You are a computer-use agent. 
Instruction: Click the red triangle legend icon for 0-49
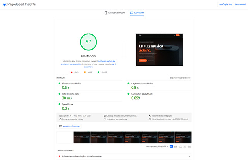72,72
